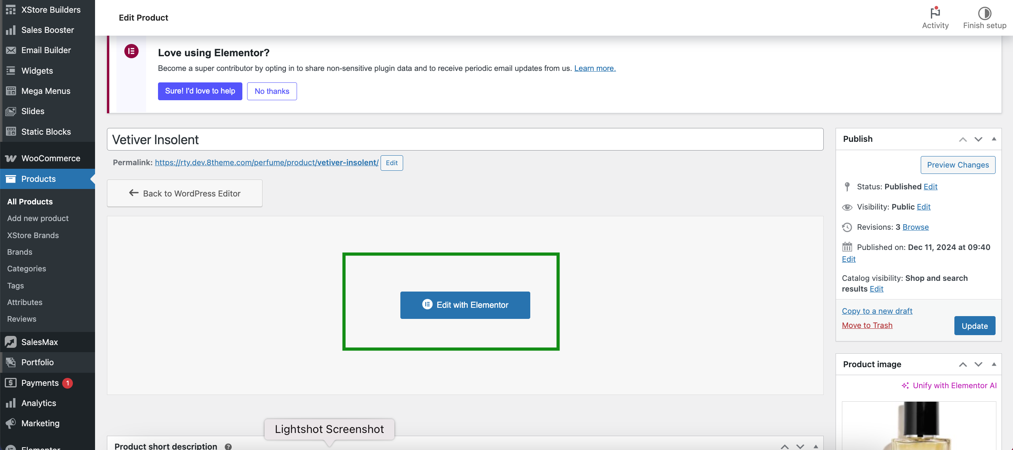Move Product short description panel up
This screenshot has height=450, width=1013.
[785, 447]
